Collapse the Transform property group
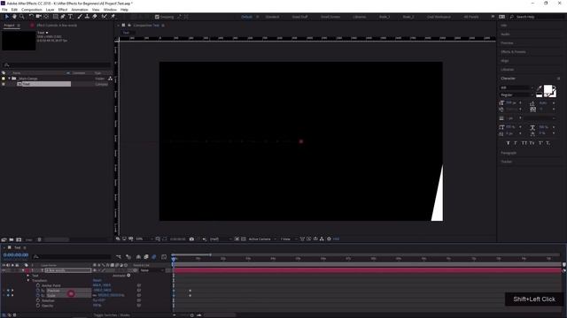 [28, 281]
